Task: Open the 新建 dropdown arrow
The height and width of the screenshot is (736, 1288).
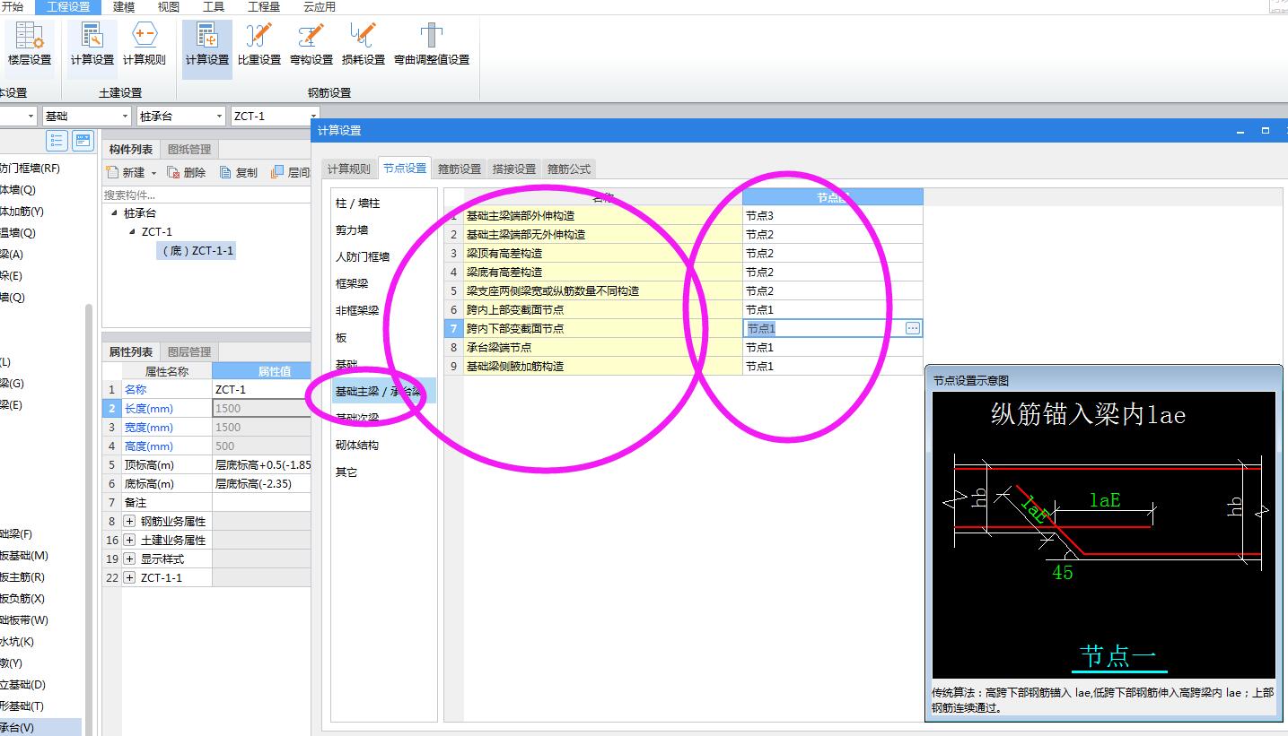Action: pos(153,173)
